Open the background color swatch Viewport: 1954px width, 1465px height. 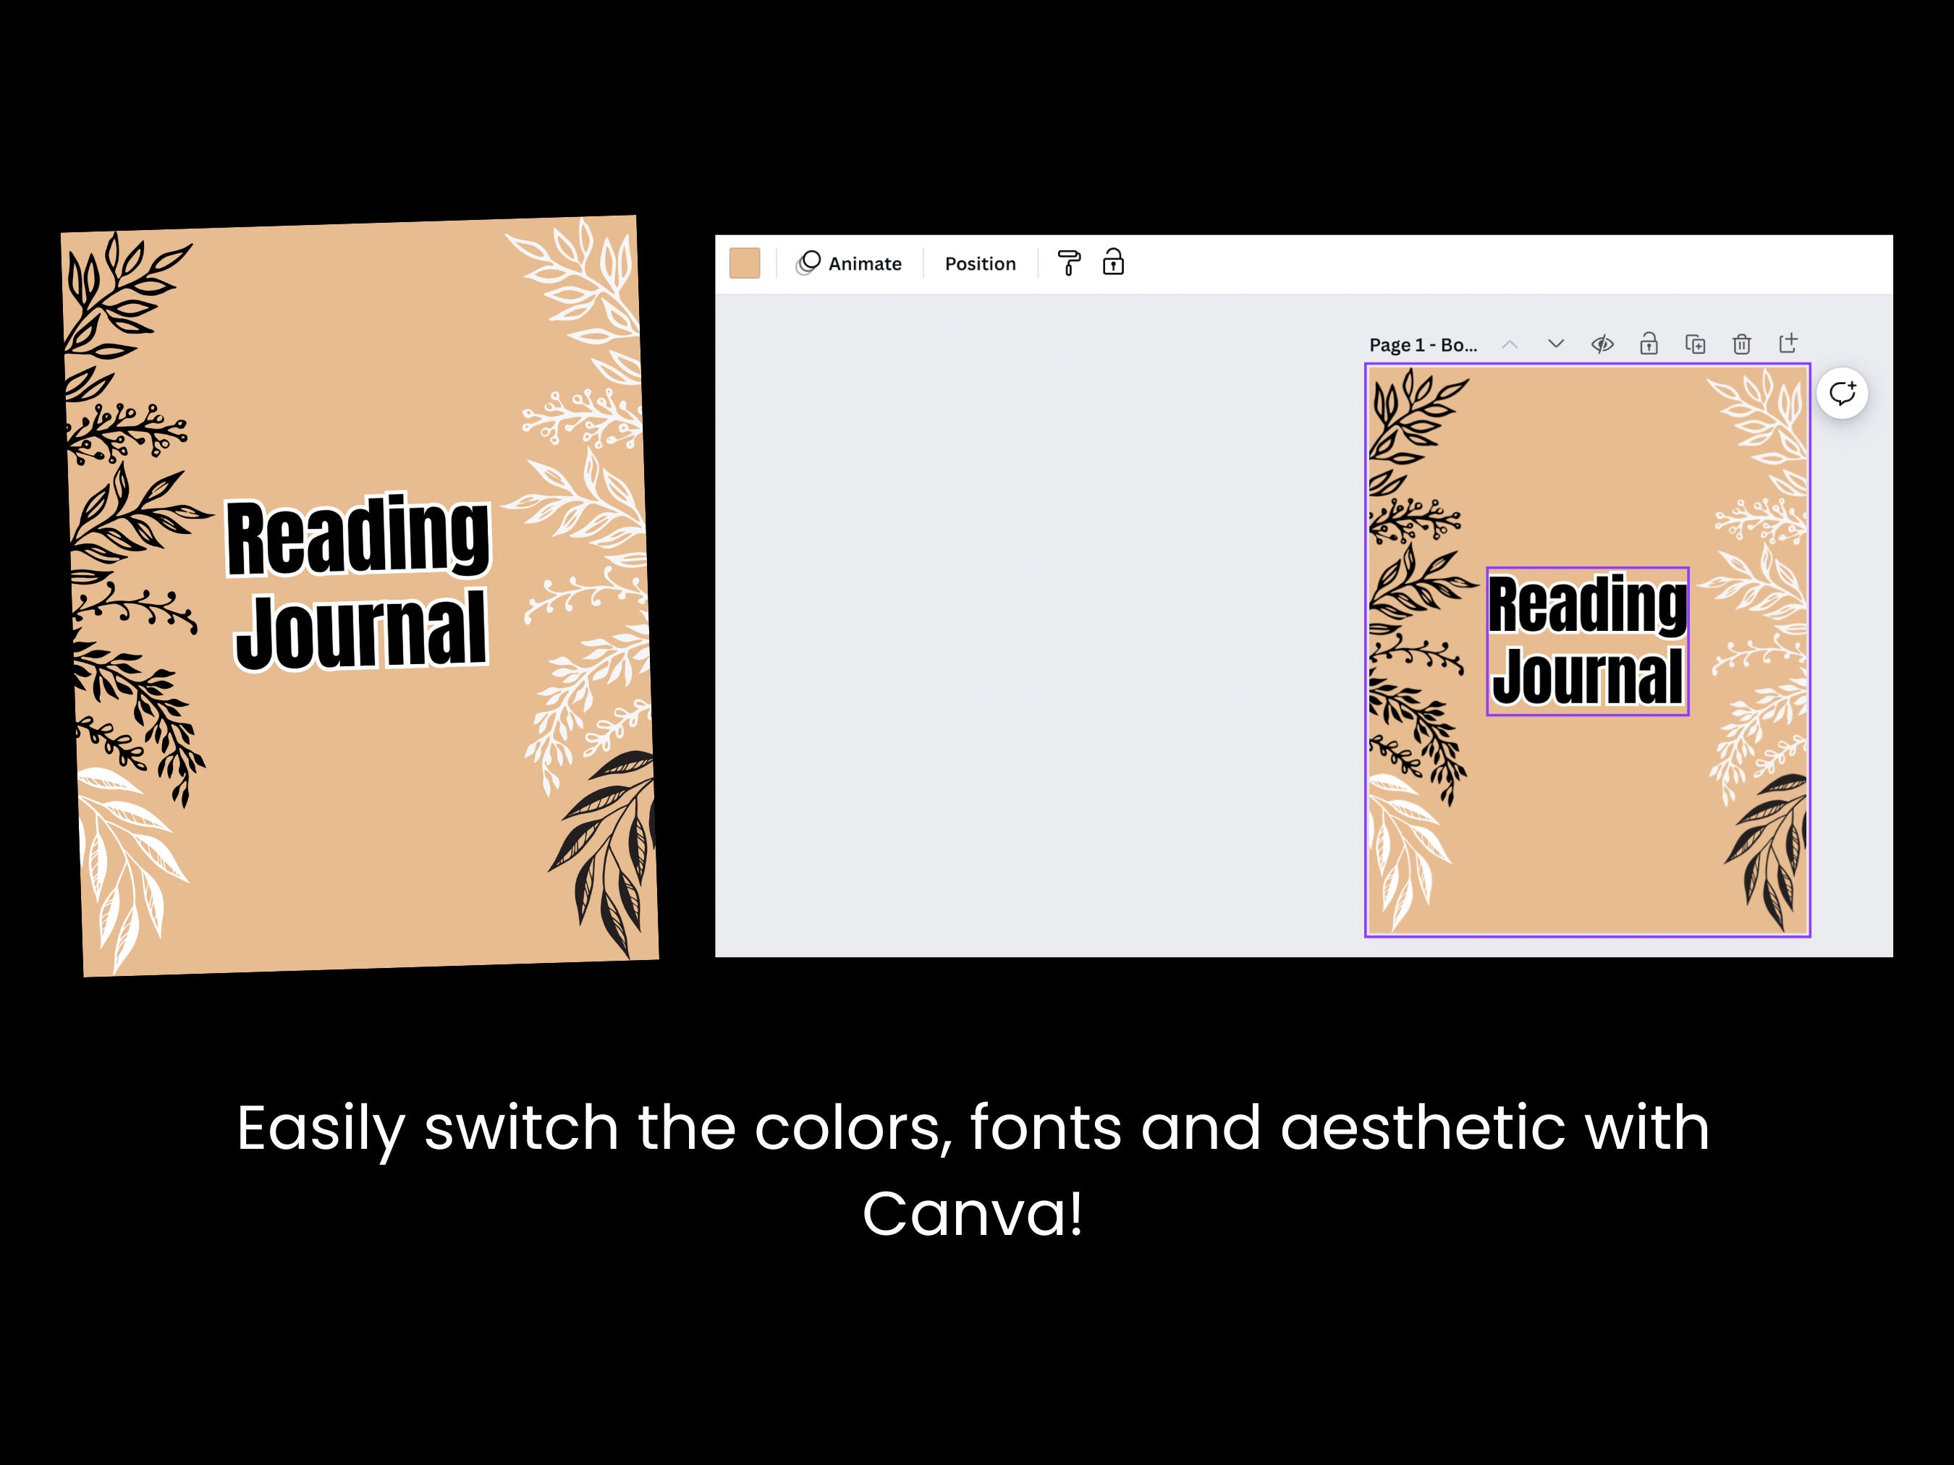pyautogui.click(x=745, y=263)
